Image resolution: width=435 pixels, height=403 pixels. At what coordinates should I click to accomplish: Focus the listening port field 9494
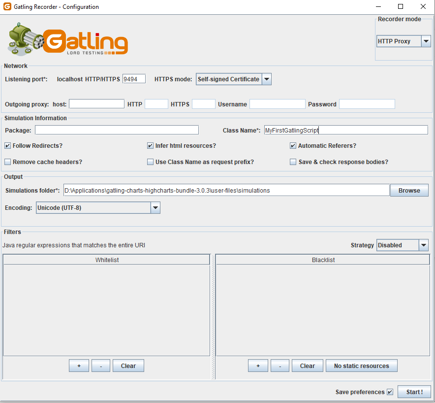tap(134, 79)
